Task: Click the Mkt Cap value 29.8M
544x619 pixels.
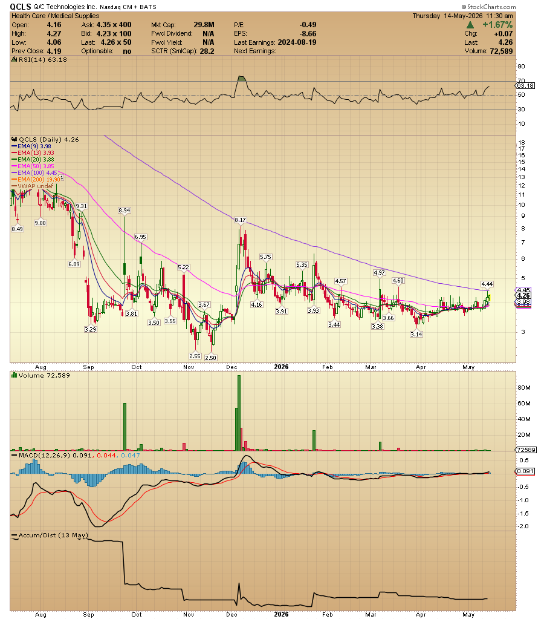Action: point(204,25)
